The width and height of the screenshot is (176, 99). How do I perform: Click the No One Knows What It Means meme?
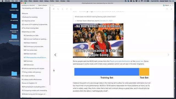point(98,40)
